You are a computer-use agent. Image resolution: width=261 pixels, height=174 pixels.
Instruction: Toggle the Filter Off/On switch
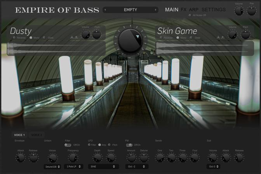(x=68, y=145)
